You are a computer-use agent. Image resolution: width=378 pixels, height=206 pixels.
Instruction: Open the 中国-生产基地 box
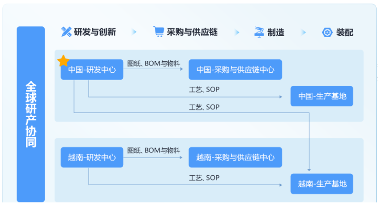point(322,96)
